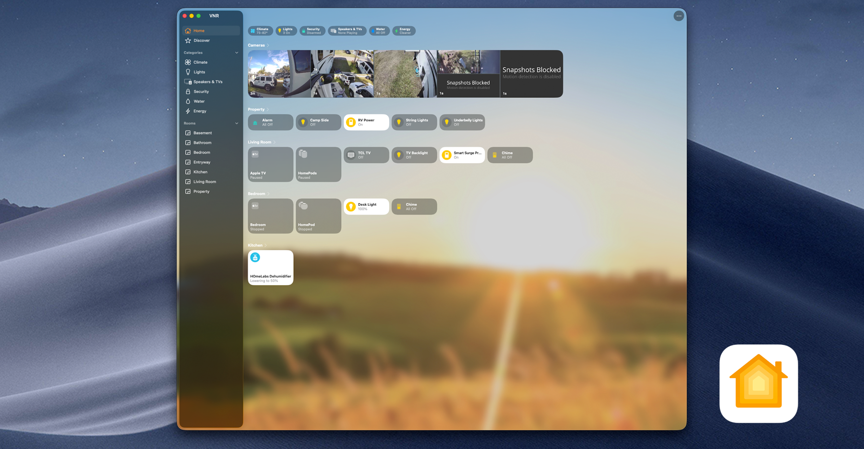
Task: Click the Bedroom Apple TV Stopped tile
Action: (270, 216)
